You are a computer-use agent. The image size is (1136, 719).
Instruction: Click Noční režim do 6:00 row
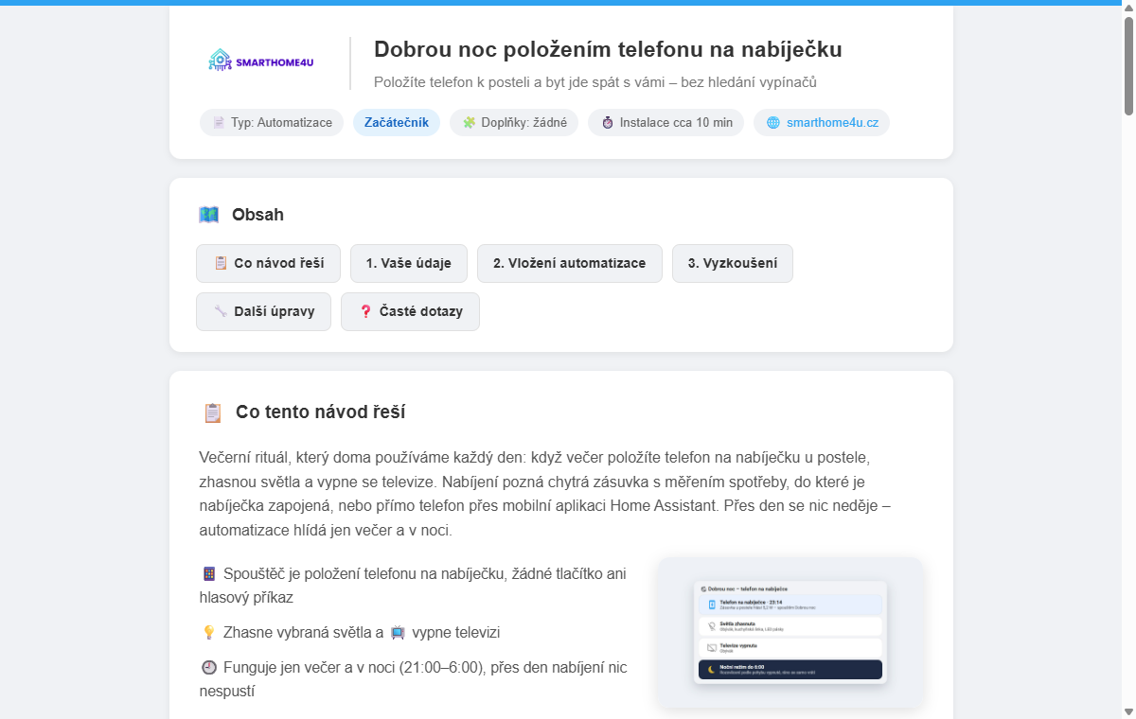click(x=790, y=669)
